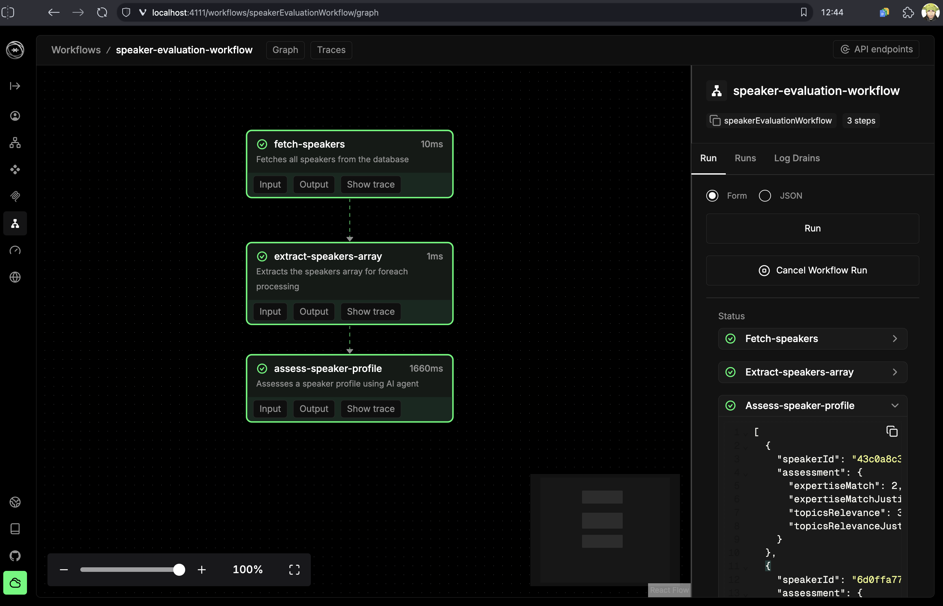Copy the speakerEvaluationWorkflow ID
Image resolution: width=943 pixels, height=606 pixels.
pyautogui.click(x=715, y=120)
